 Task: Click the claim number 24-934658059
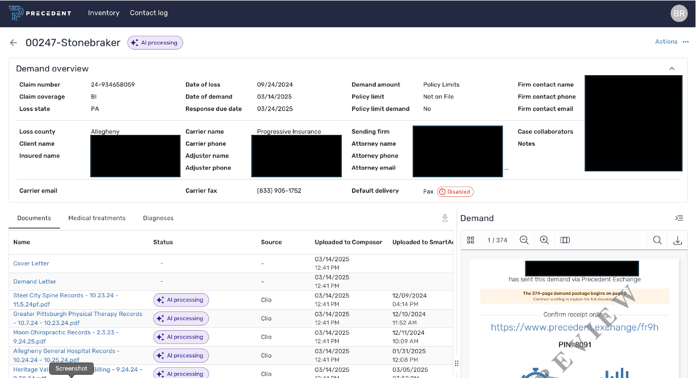[x=113, y=84]
